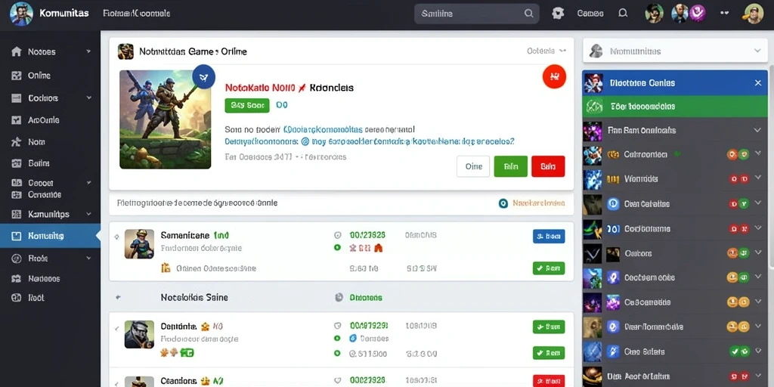Open the Rrote circular sidebar icon
The height and width of the screenshot is (387, 774).
[x=17, y=258]
